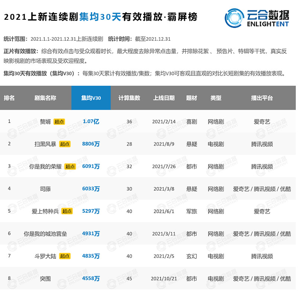298x294 pixels.
Task: Click the 计算集数 column header
Action: pyautogui.click(x=129, y=98)
